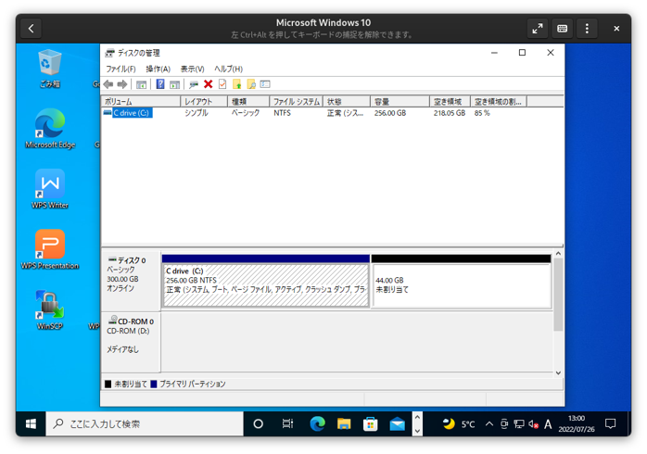Open the VM viewer three-dot menu
647x454 pixels.
(587, 29)
